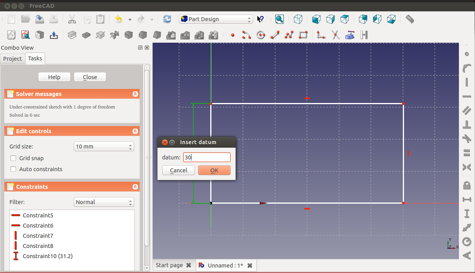Click the Lock constraint padlock icon
The width and height of the screenshot is (475, 273).
[x=467, y=185]
